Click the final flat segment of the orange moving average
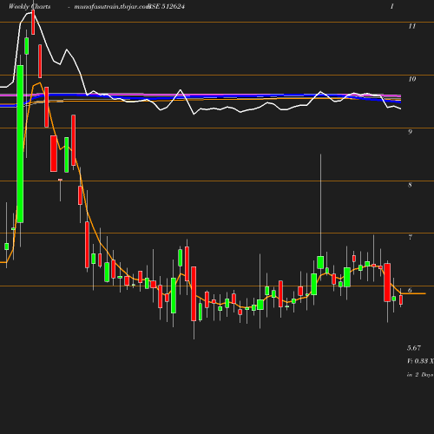The width and height of the screenshot is (434, 434). [413, 293]
